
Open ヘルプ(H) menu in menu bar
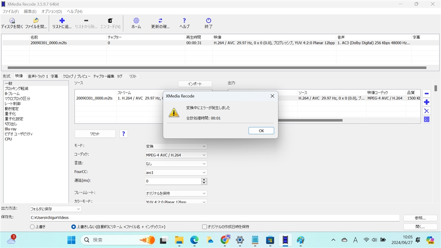coord(75,12)
